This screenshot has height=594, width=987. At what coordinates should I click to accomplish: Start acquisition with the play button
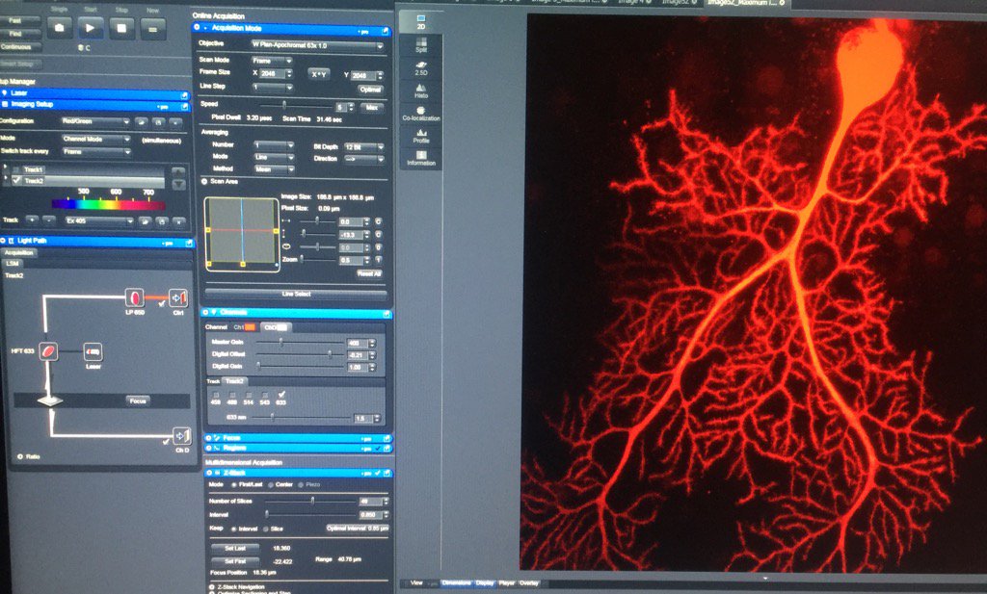coord(90,28)
